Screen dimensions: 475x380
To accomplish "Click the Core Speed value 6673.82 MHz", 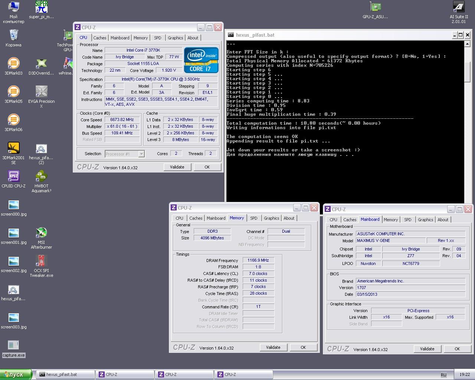I will click(x=122, y=119).
